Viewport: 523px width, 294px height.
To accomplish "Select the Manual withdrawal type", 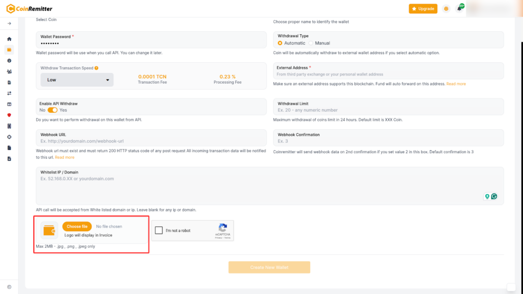I will click(x=311, y=43).
